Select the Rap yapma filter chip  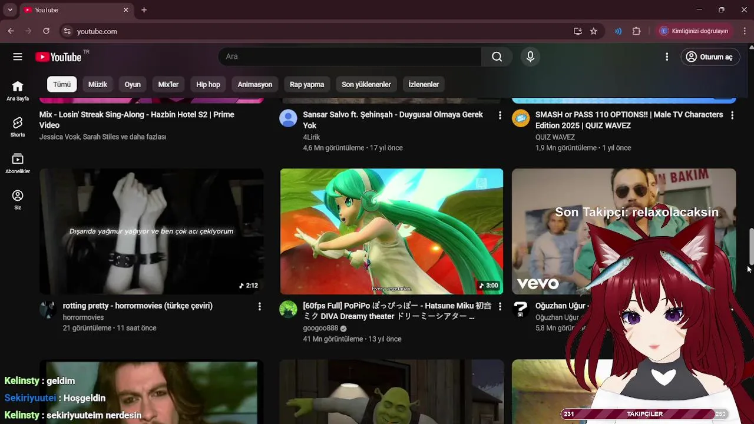pos(307,84)
